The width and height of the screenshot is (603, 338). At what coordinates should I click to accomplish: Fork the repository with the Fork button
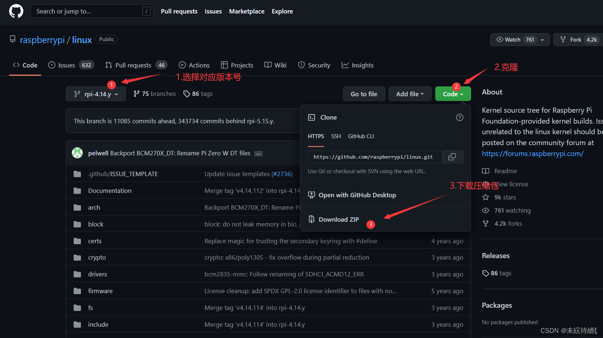coord(579,40)
